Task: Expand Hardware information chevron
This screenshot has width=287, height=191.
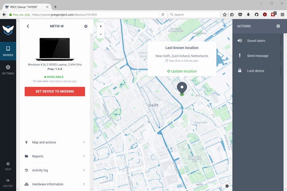Action: click(84, 184)
